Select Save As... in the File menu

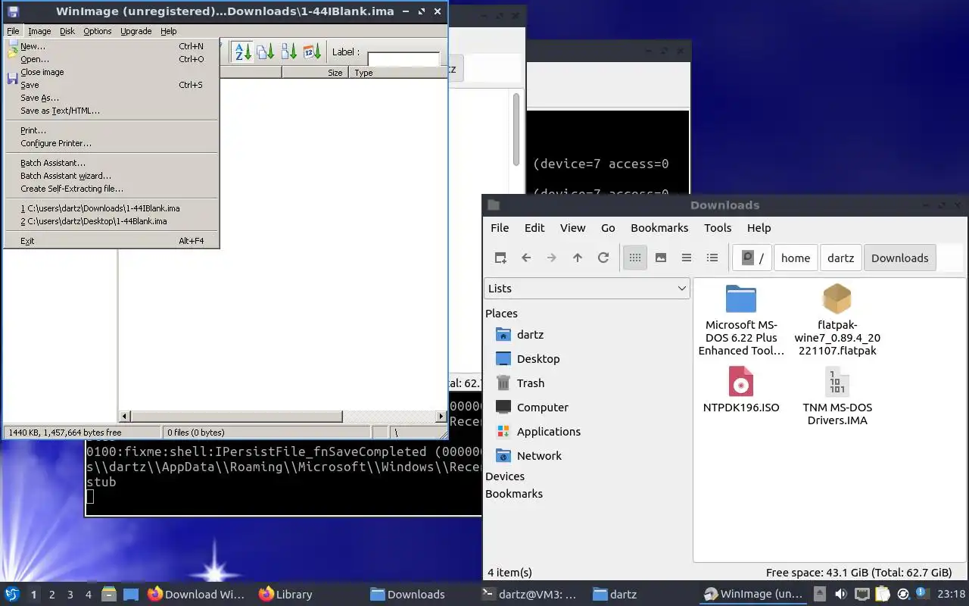click(x=111, y=98)
